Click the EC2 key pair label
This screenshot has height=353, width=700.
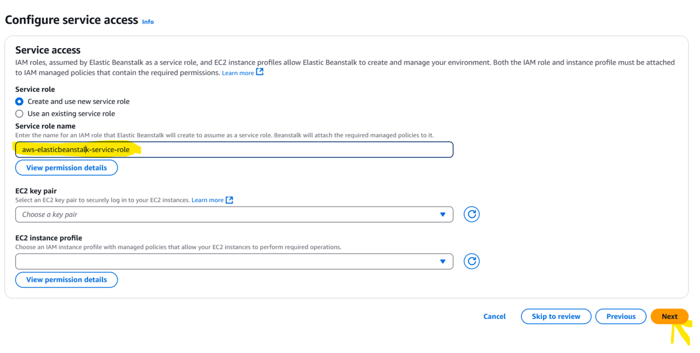click(x=36, y=191)
